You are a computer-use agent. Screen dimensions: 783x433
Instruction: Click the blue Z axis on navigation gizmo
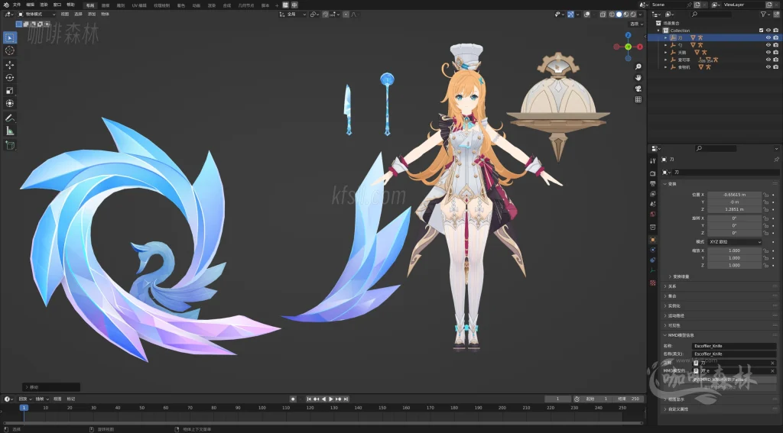[629, 35]
